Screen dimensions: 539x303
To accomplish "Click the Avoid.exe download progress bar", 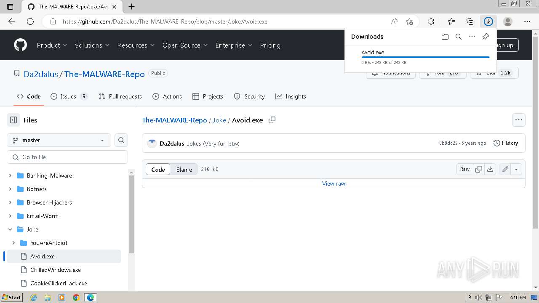I will [425, 57].
